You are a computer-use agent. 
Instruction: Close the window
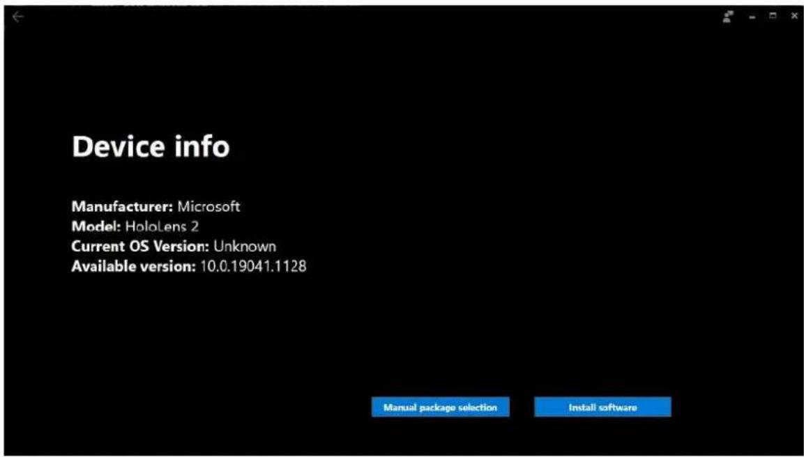click(x=794, y=17)
